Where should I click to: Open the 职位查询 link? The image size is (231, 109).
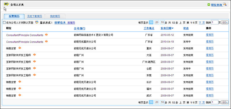coord(216,5)
